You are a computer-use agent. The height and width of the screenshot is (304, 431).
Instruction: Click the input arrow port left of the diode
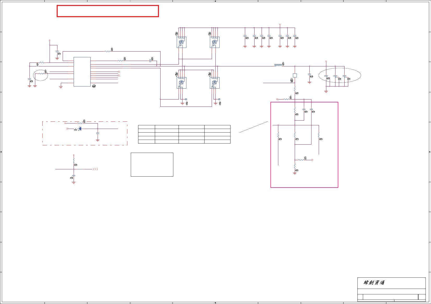coord(67,129)
